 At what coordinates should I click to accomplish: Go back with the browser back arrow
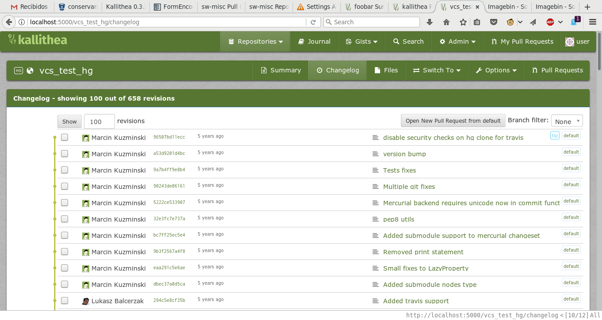9,22
